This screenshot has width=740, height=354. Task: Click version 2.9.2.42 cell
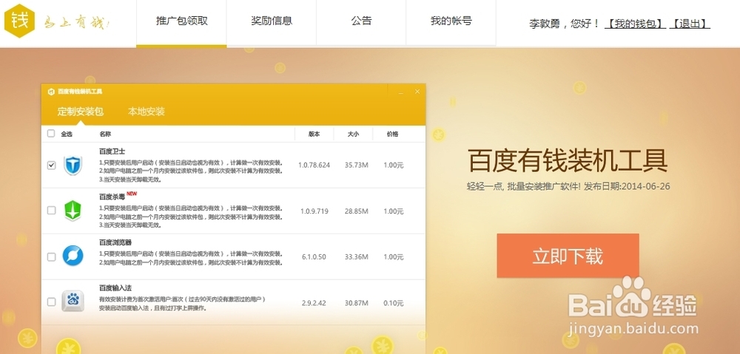[x=314, y=303]
